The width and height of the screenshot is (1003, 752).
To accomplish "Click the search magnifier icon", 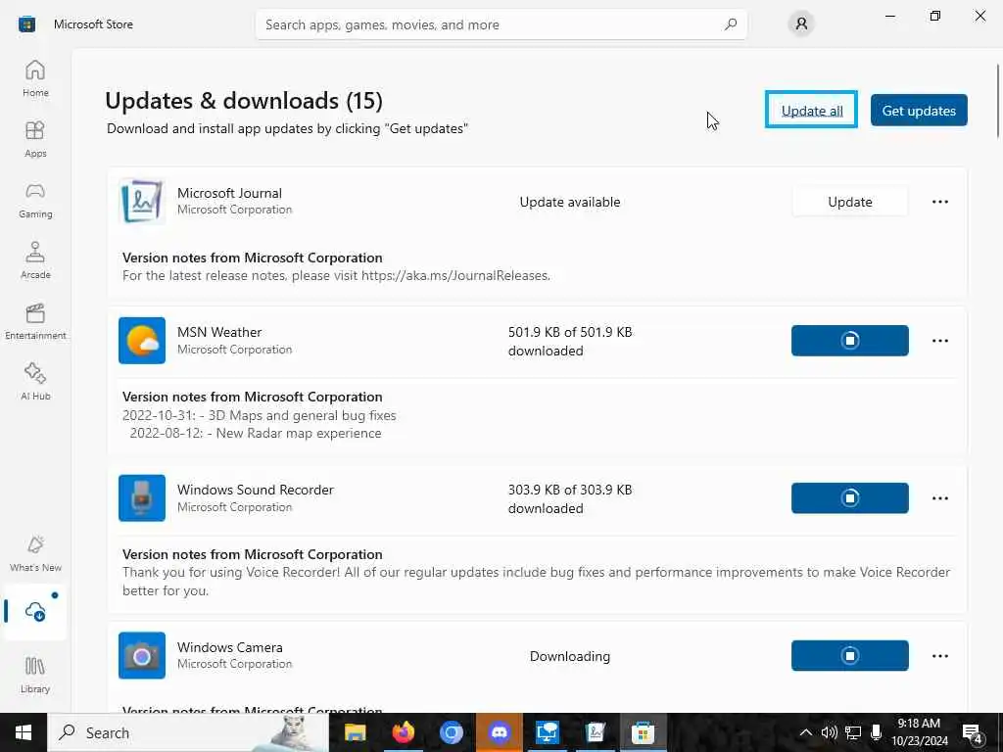I will coord(731,24).
